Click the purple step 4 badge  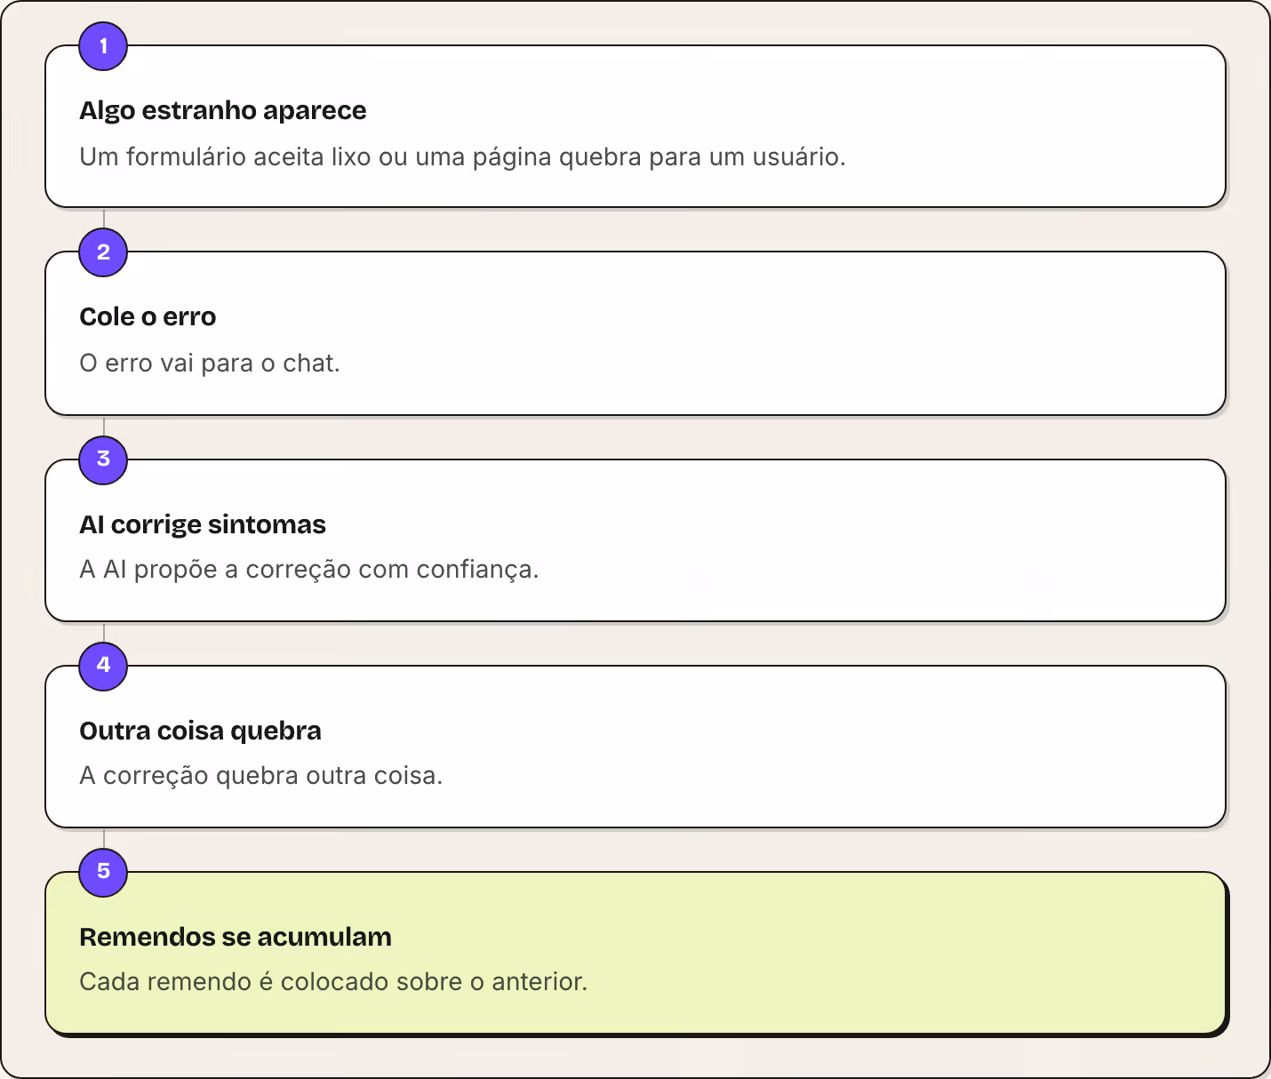[x=103, y=666]
